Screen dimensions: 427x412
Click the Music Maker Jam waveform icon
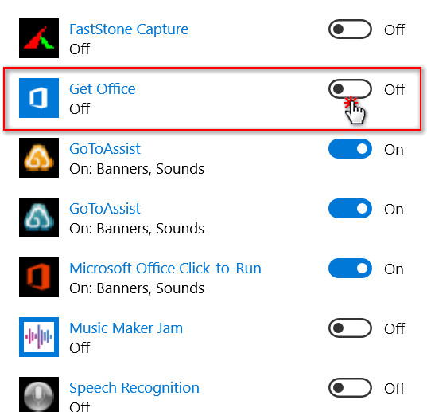click(39, 337)
